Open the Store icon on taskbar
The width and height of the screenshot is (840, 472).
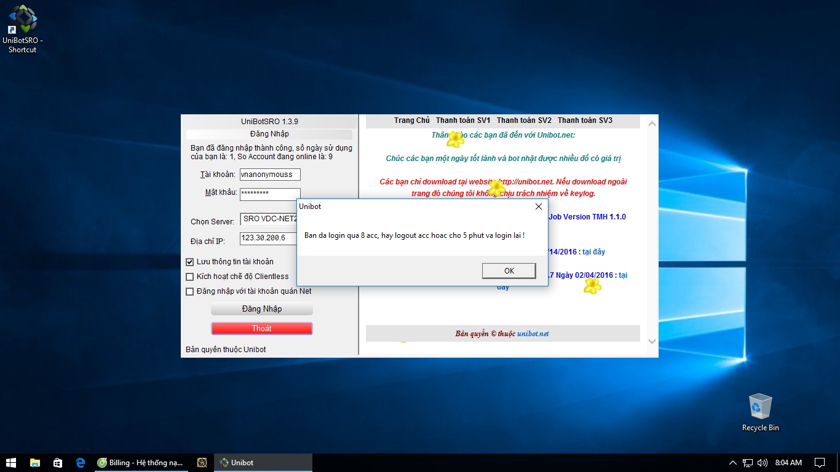(x=58, y=463)
